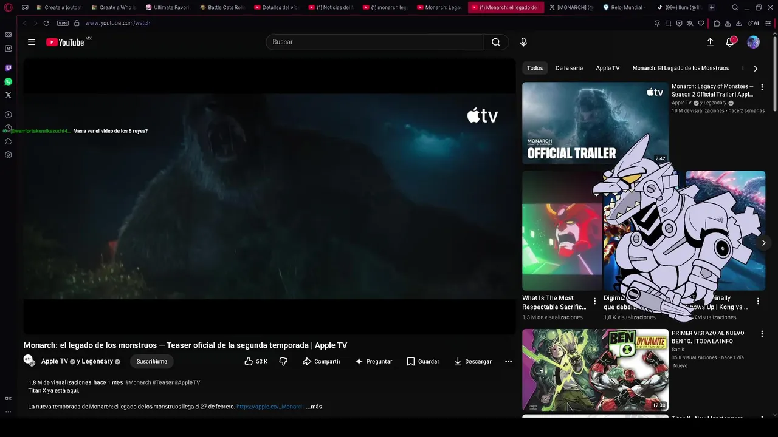Click the #Monarch hashtag
The height and width of the screenshot is (437, 778).
(x=138, y=382)
